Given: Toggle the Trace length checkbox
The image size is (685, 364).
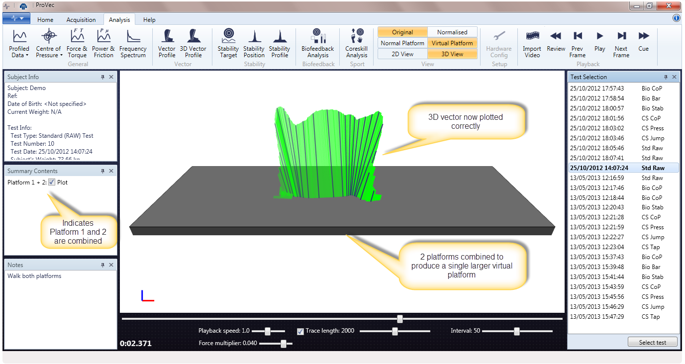Looking at the screenshot, I should coord(300,331).
